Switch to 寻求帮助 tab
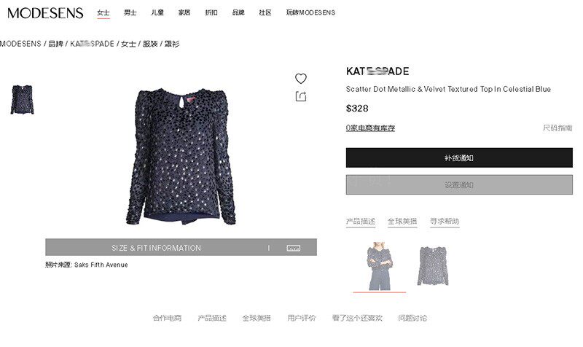Viewport: 583px width, 347px height. [x=445, y=222]
